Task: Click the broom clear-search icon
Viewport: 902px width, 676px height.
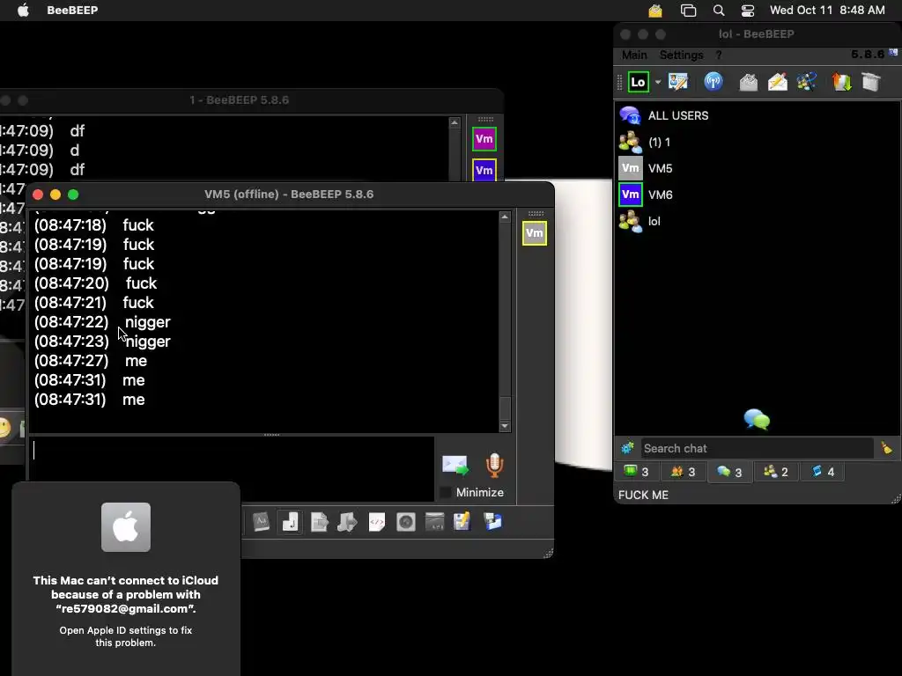Action: coord(886,448)
